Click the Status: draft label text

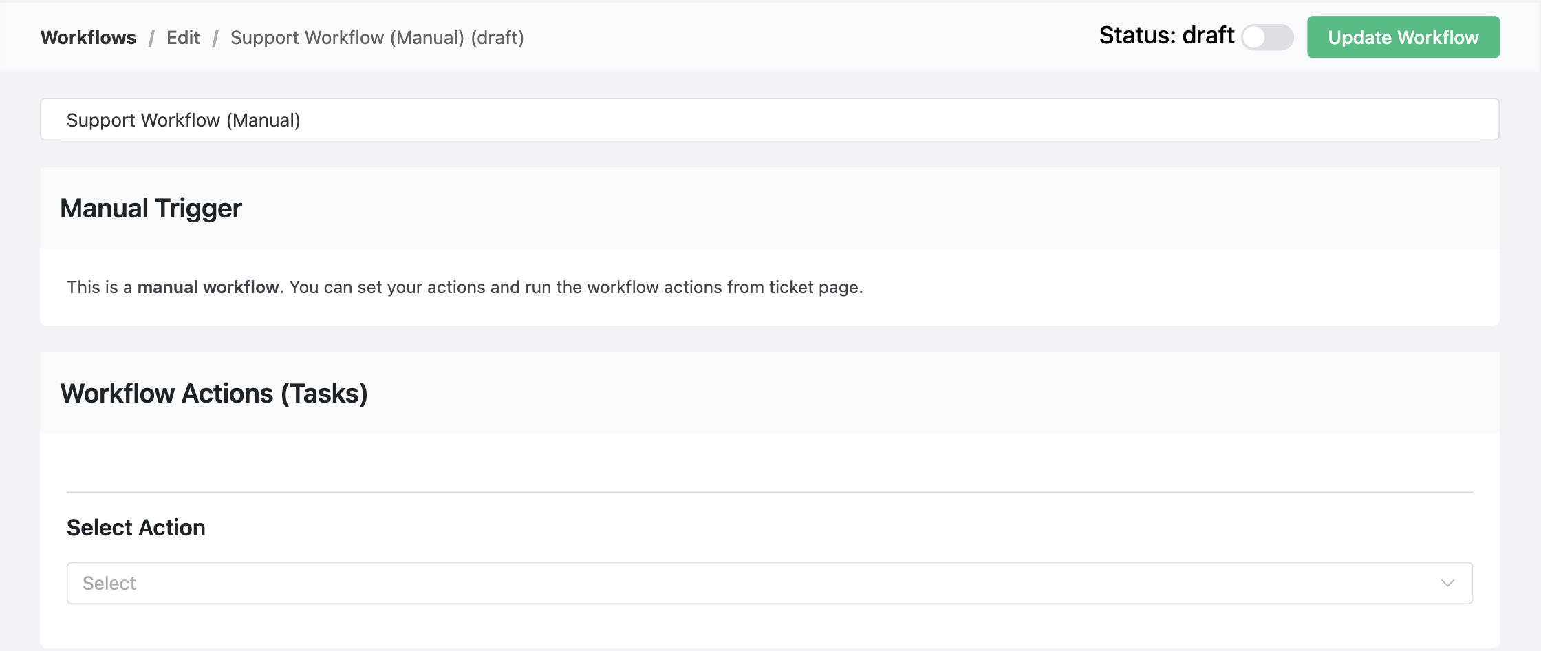coord(1165,35)
